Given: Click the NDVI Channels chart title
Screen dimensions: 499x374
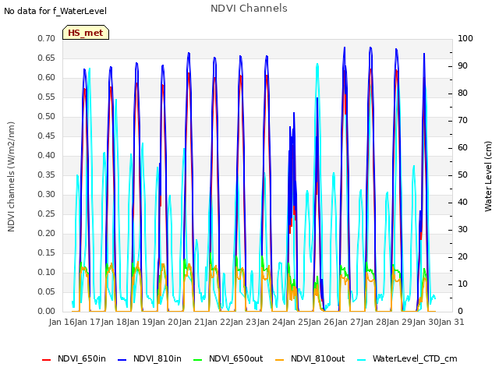Looking at the screenshot, I should pyautogui.click(x=249, y=9).
